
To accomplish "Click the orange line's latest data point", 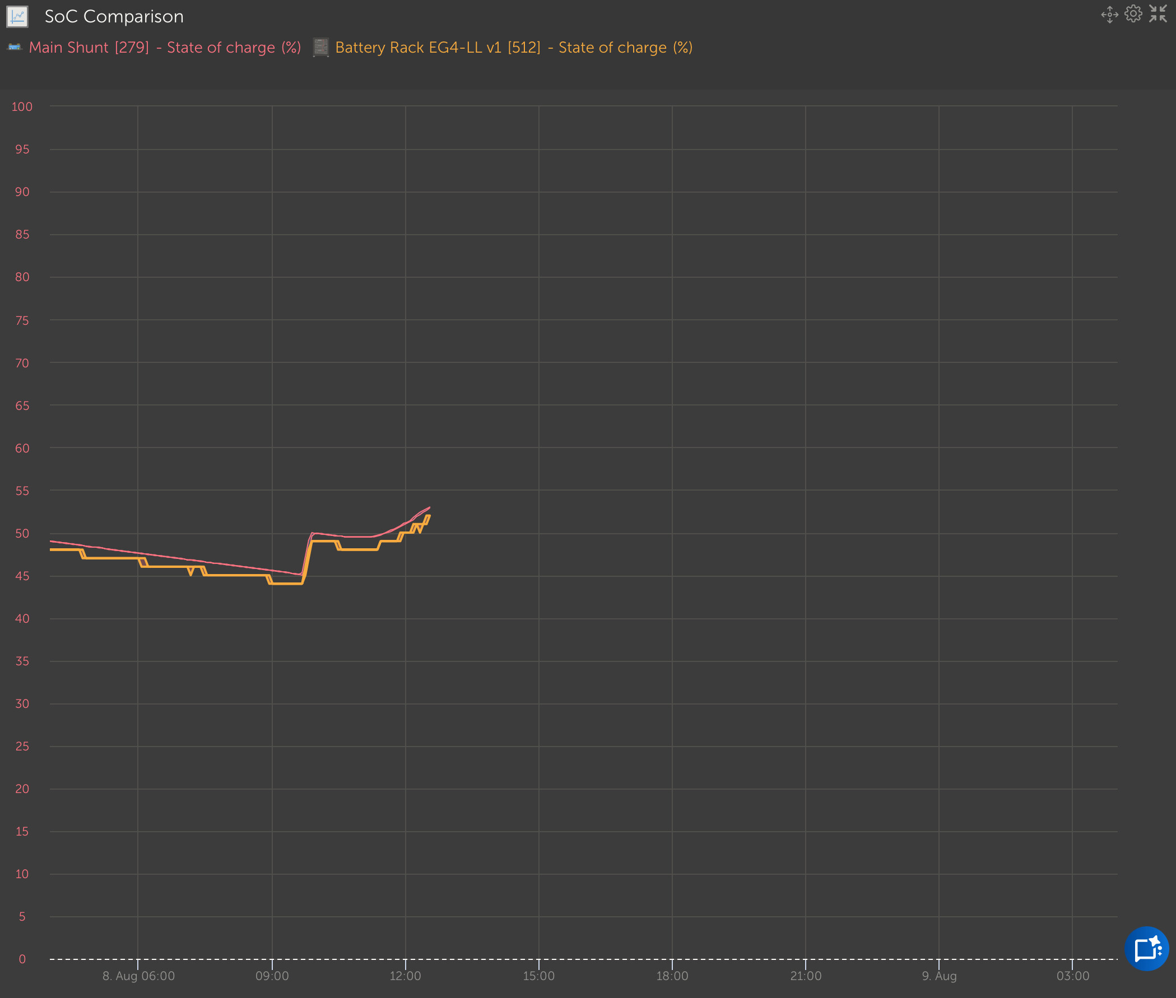I will tap(429, 516).
